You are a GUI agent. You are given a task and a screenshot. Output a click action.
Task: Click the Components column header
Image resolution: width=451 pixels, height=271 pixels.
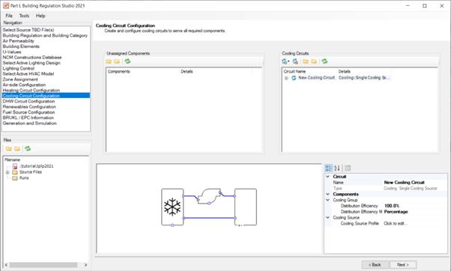[x=143, y=72]
